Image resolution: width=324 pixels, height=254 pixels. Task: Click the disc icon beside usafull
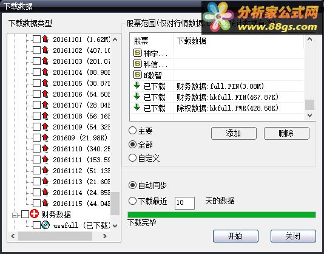[46, 225]
